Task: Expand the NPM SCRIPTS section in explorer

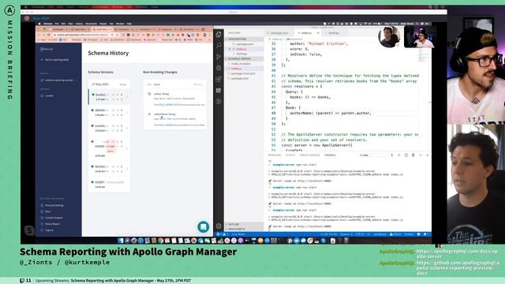Action: (x=244, y=229)
